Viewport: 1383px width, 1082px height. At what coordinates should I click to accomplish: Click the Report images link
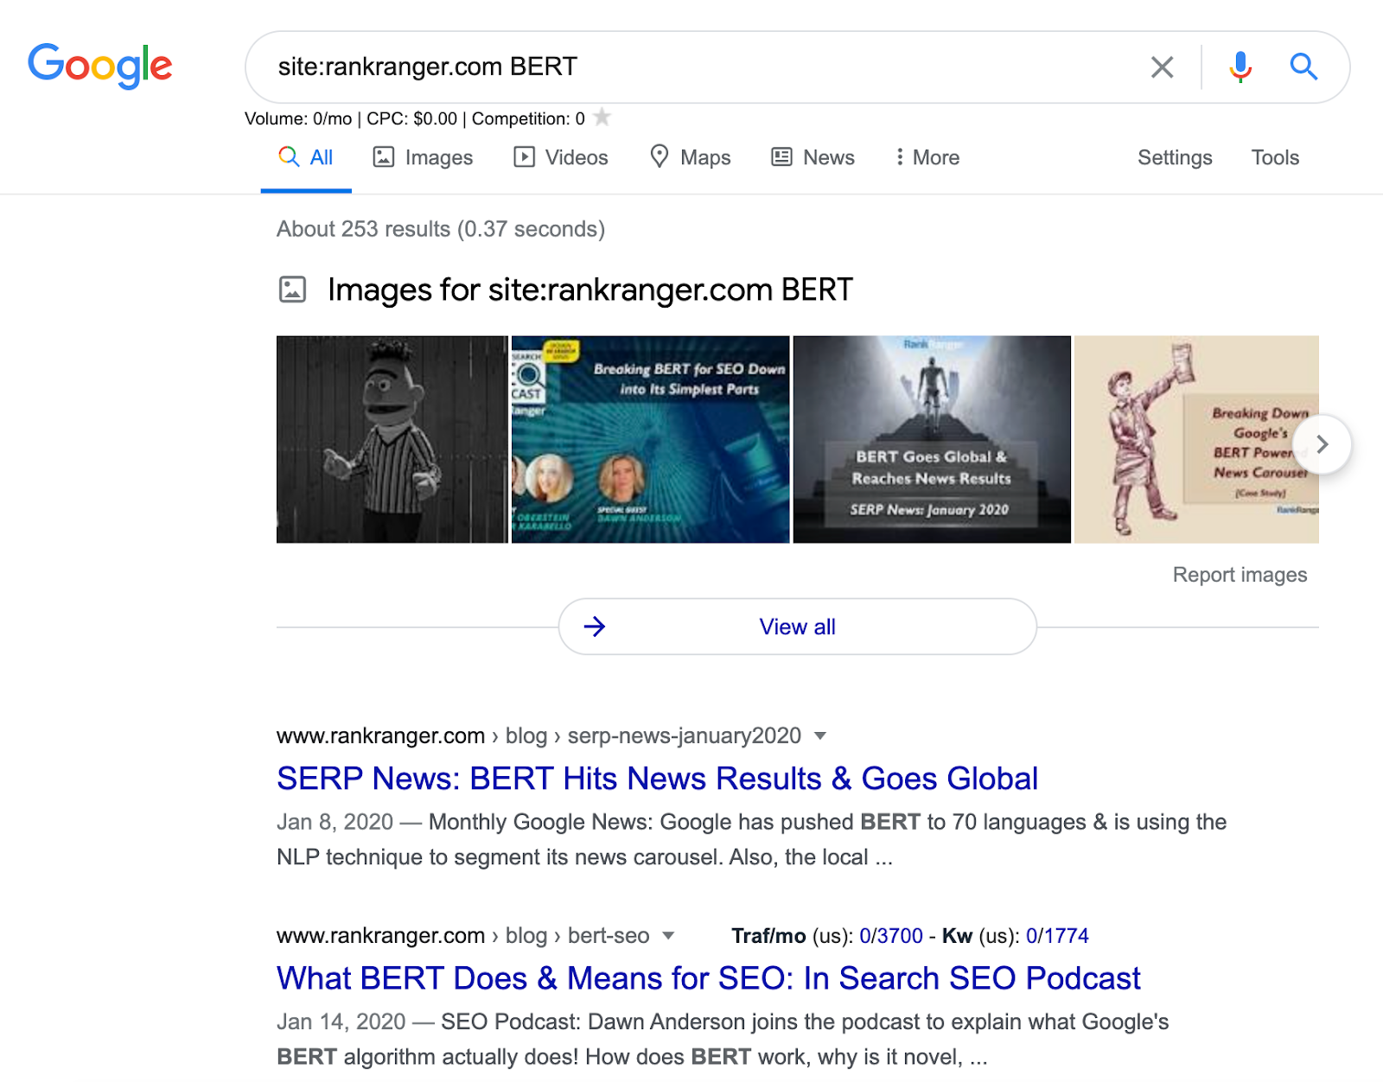[1239, 575]
